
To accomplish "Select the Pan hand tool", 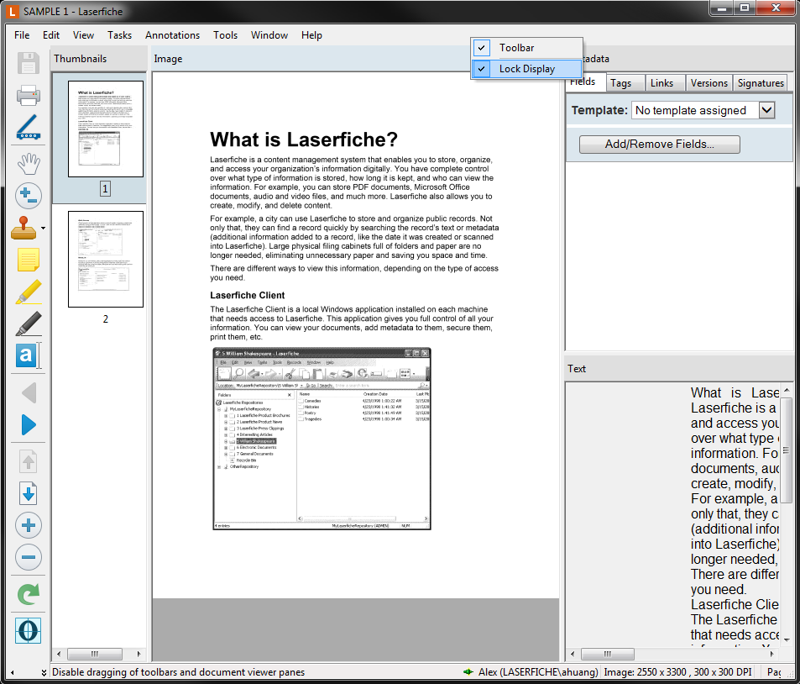I will pos(28,164).
